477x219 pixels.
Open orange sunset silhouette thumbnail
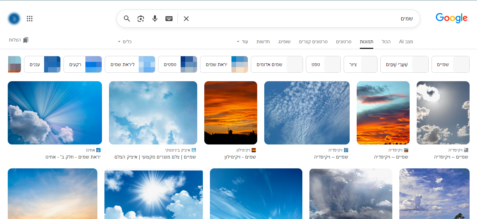click(231, 113)
